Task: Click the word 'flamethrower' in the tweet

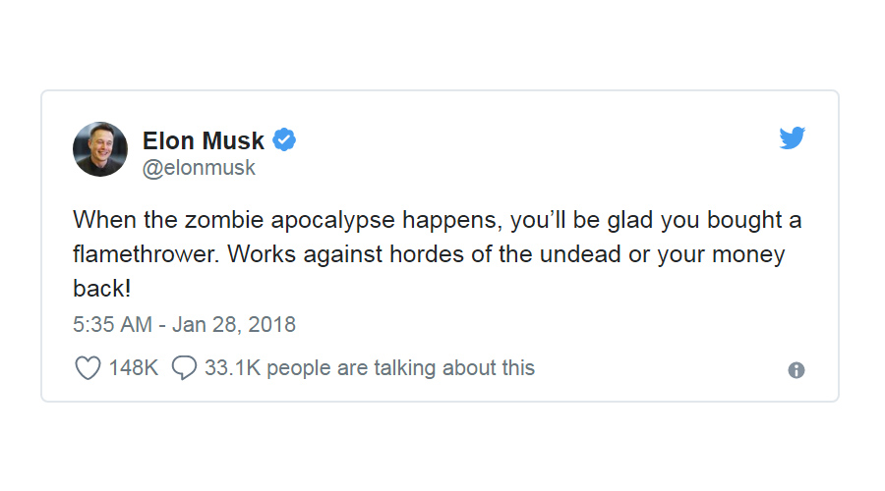Action: (146, 254)
